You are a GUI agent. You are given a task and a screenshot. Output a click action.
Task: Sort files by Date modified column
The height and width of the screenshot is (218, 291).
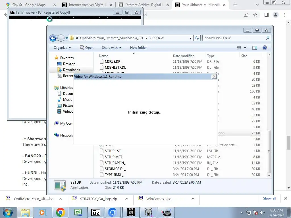tap(184, 56)
